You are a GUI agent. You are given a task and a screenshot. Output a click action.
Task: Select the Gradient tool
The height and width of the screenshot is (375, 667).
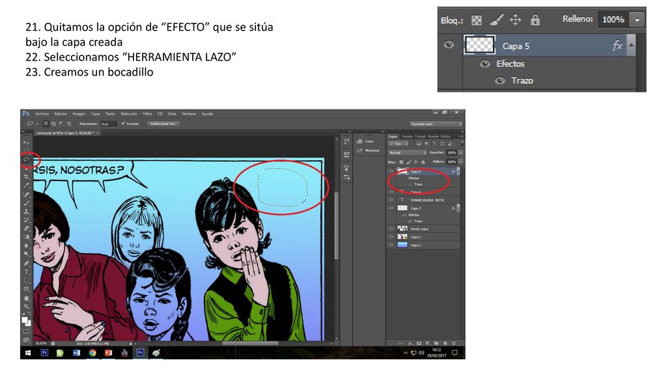click(26, 237)
